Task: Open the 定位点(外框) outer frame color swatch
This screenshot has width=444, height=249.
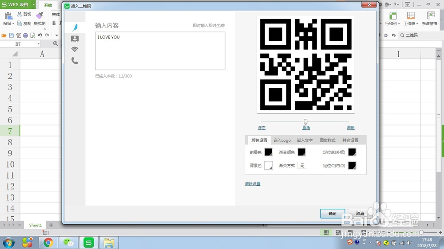Action: click(352, 152)
